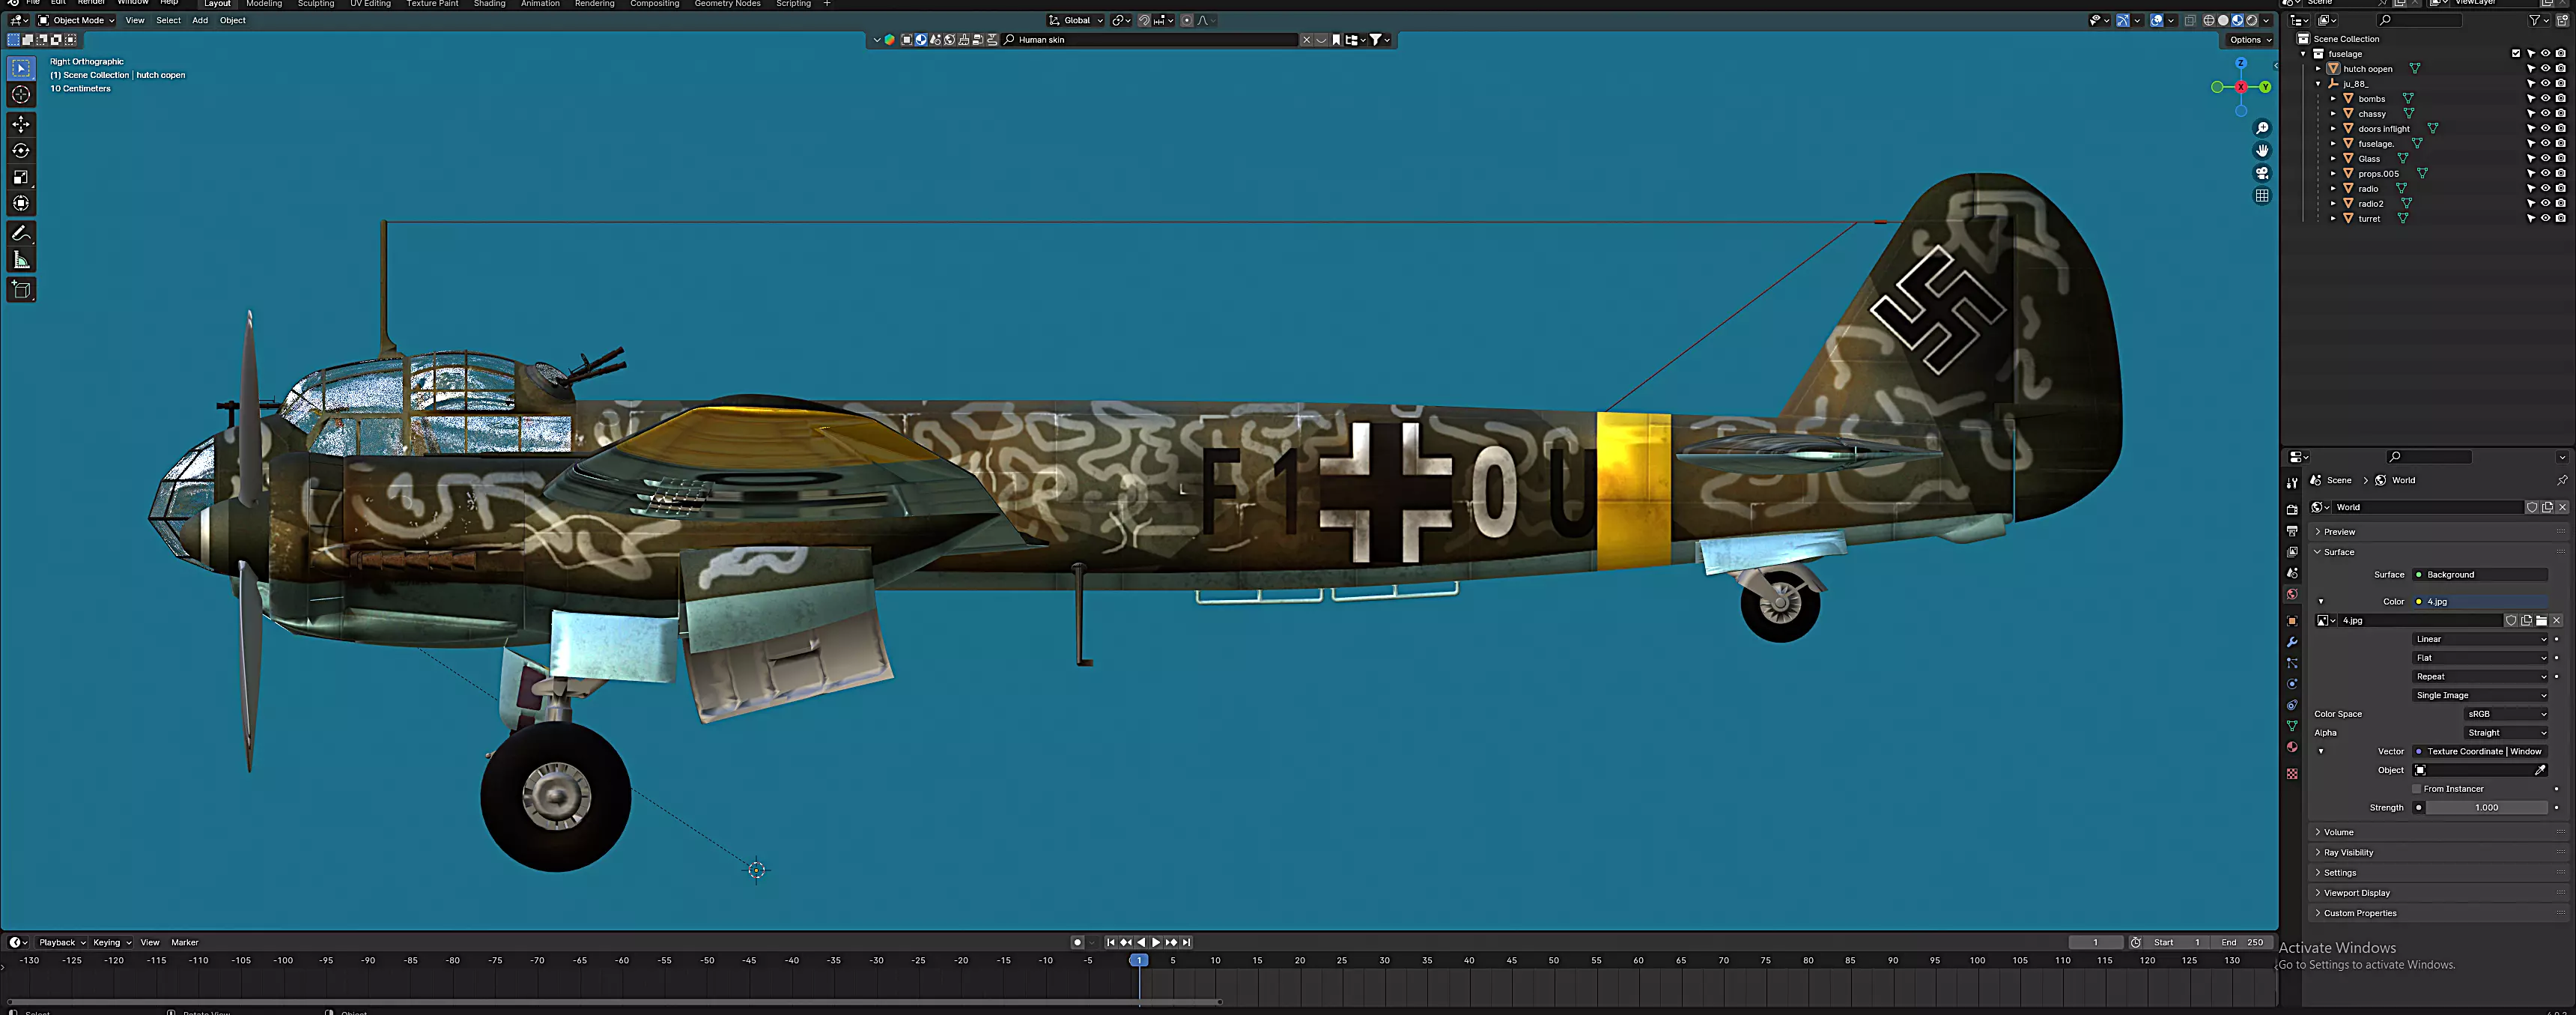Enable the From Instancer checkbox
This screenshot has width=2576, height=1015.
[x=2417, y=789]
